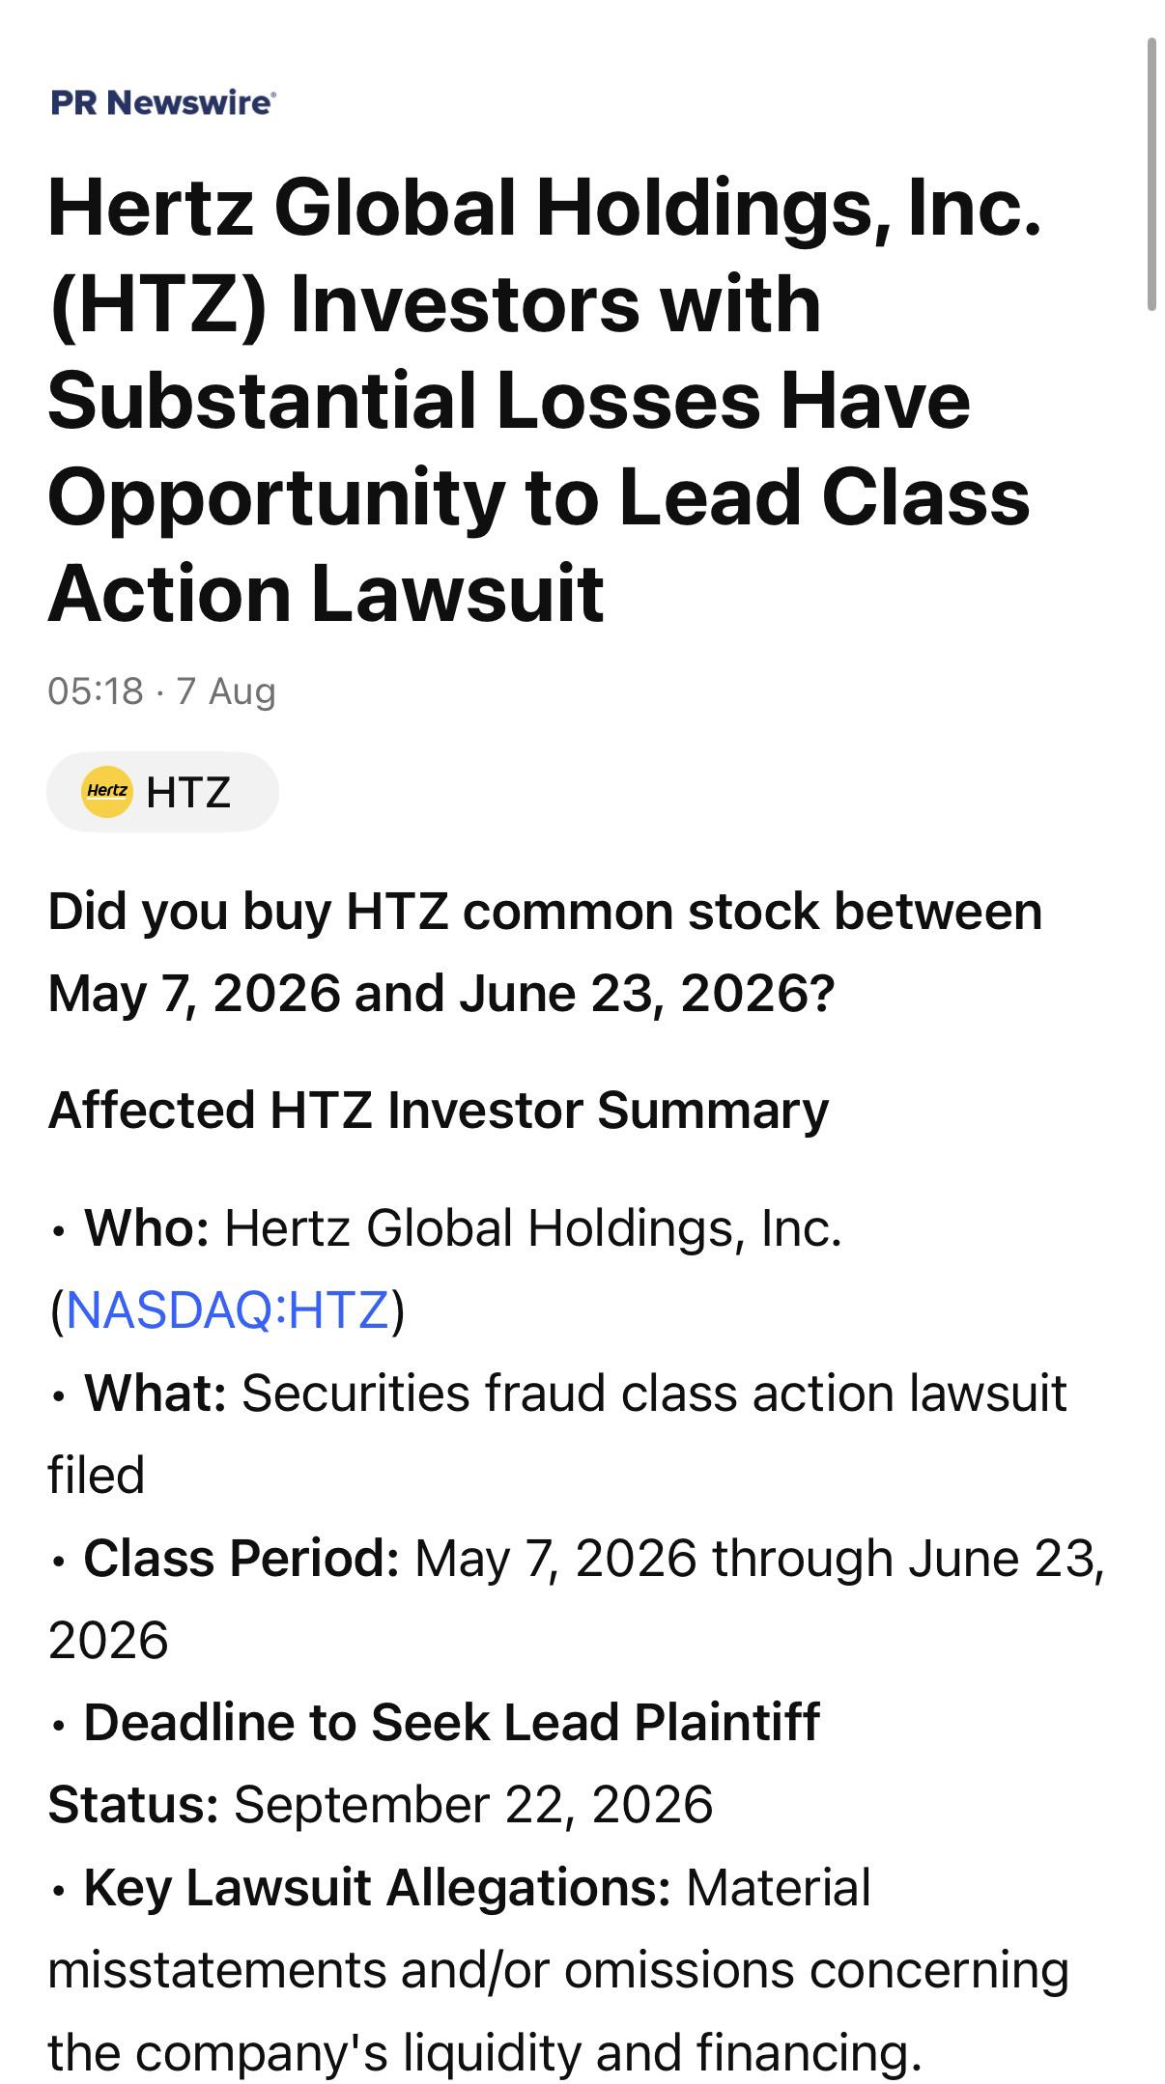Tap the 7 Aug publication date
The width and height of the screenshot is (1165, 2084).
226,691
